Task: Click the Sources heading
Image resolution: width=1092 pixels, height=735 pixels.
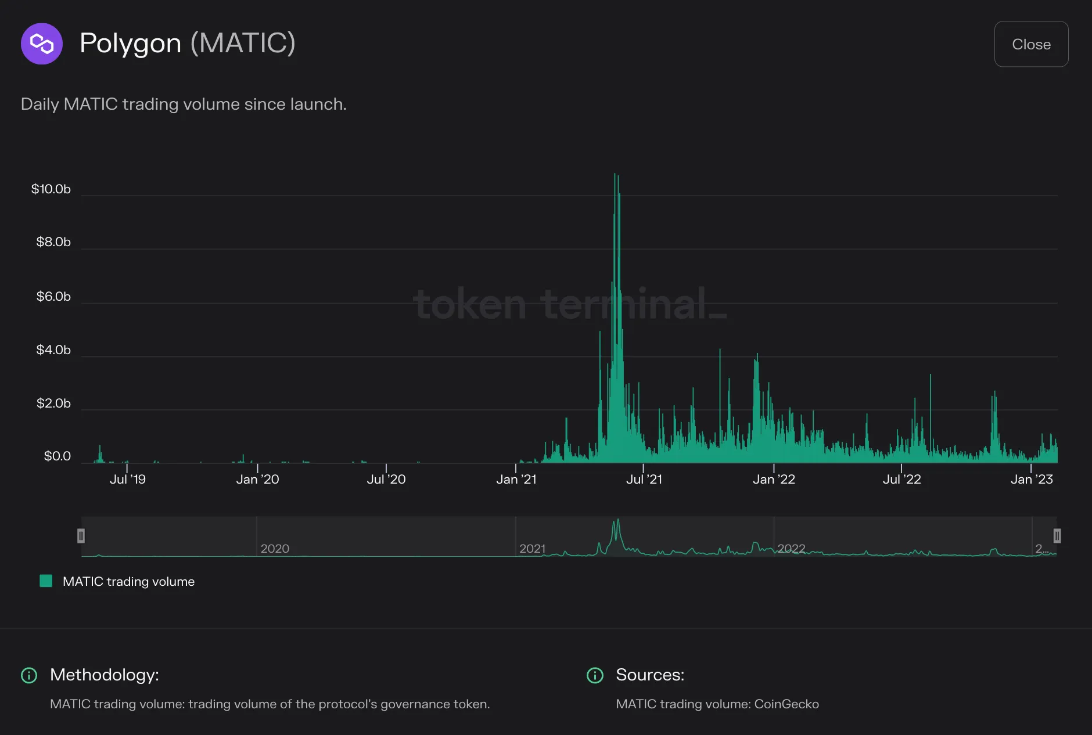Action: (x=650, y=675)
